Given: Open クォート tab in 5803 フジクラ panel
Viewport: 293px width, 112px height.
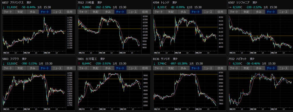Looking at the screenshot, I should pos(8,68).
